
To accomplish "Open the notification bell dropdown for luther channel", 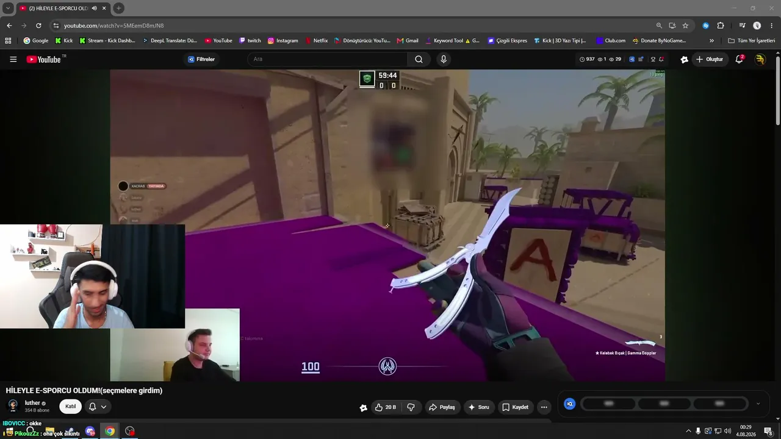I will click(x=98, y=407).
